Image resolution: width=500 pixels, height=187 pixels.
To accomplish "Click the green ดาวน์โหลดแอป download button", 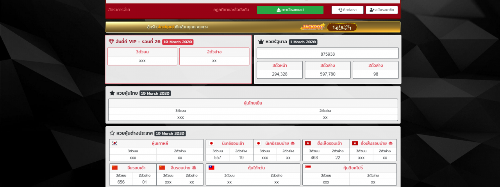I will [290, 10].
